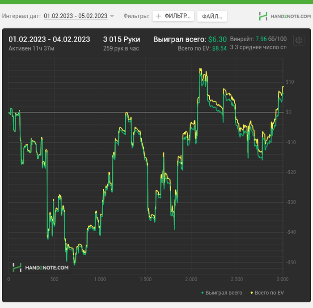313x308 pixels.
Task: Toggle the Всего по EV legend series
Action: [x=267, y=293]
